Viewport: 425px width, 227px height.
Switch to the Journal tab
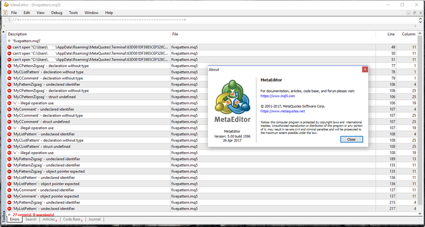click(95, 220)
